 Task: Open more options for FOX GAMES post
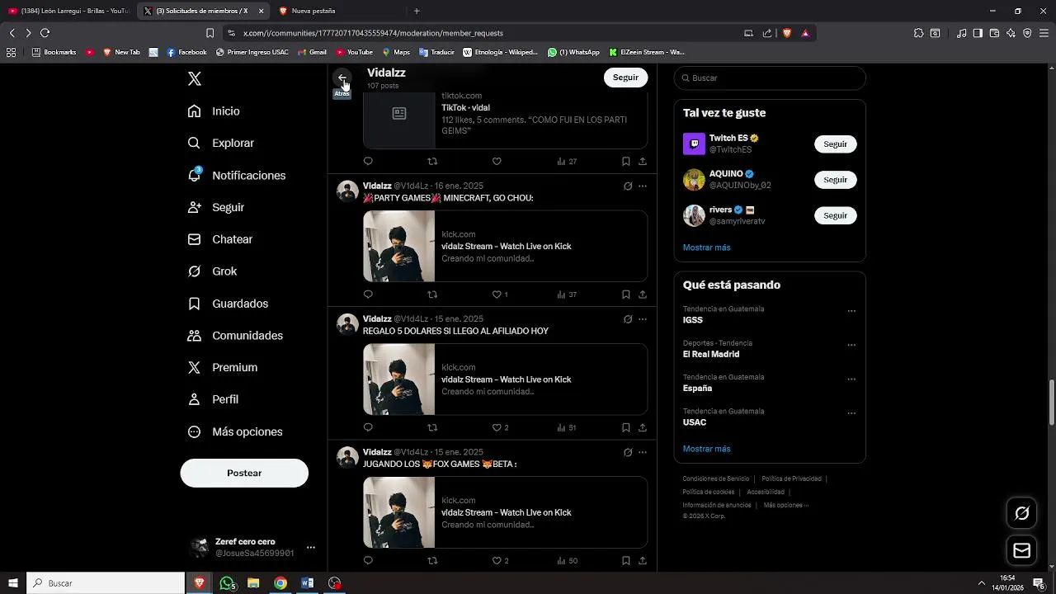click(643, 452)
